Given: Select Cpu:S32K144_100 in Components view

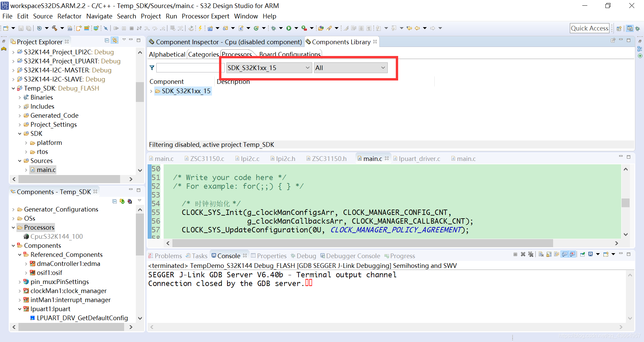Looking at the screenshot, I should [x=53, y=237].
